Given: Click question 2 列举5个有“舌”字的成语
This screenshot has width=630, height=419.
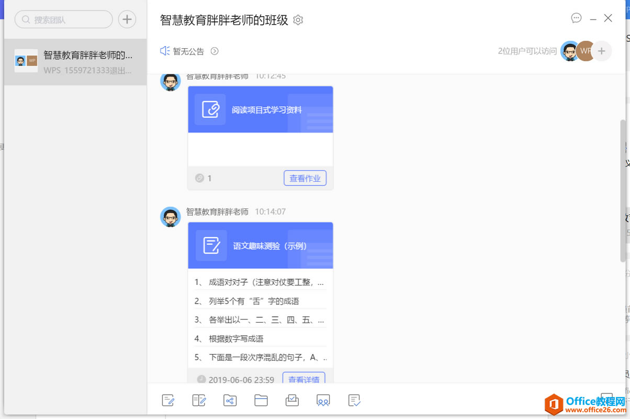Looking at the screenshot, I should click(x=260, y=301).
